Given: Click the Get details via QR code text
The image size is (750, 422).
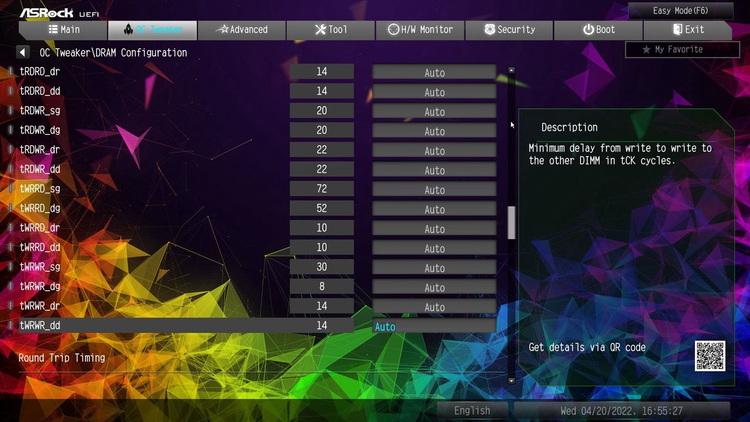Looking at the screenshot, I should tap(587, 347).
